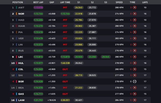Image resolution: width=161 pixels, height=103 pixels.
Task: Click the soft tyre icon in HAD row
Action: tap(135, 20)
